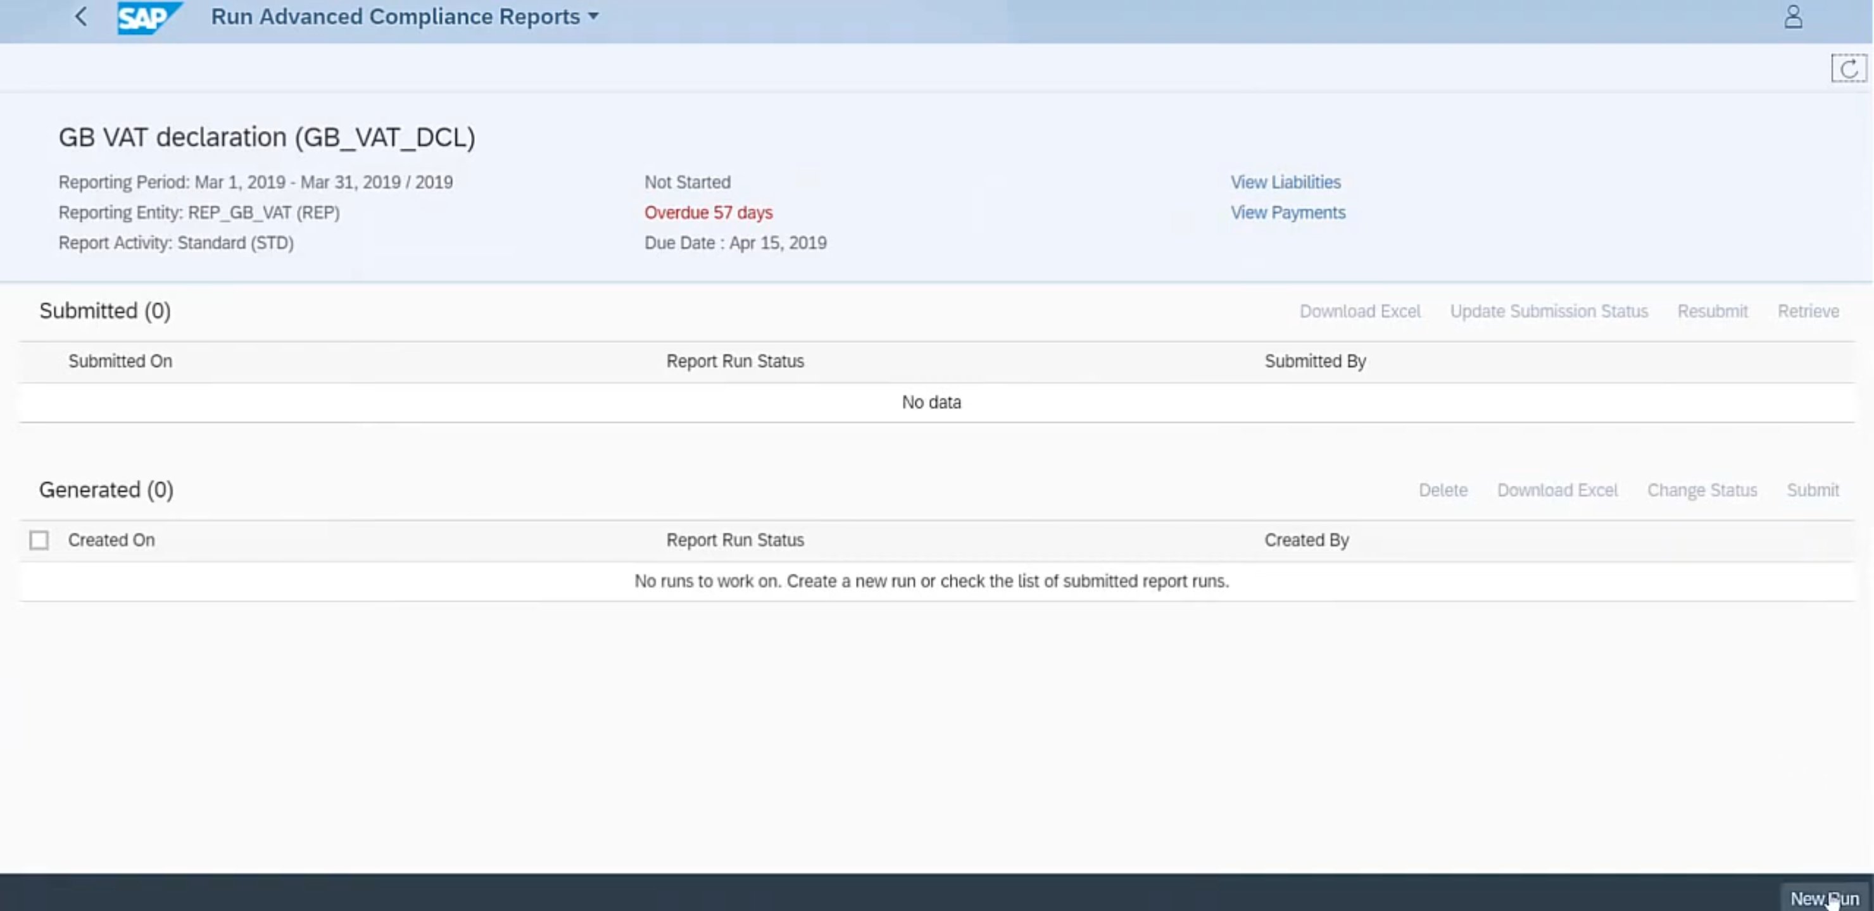Click Delete in Generated section
Screen dimensions: 1874x911
point(1443,490)
